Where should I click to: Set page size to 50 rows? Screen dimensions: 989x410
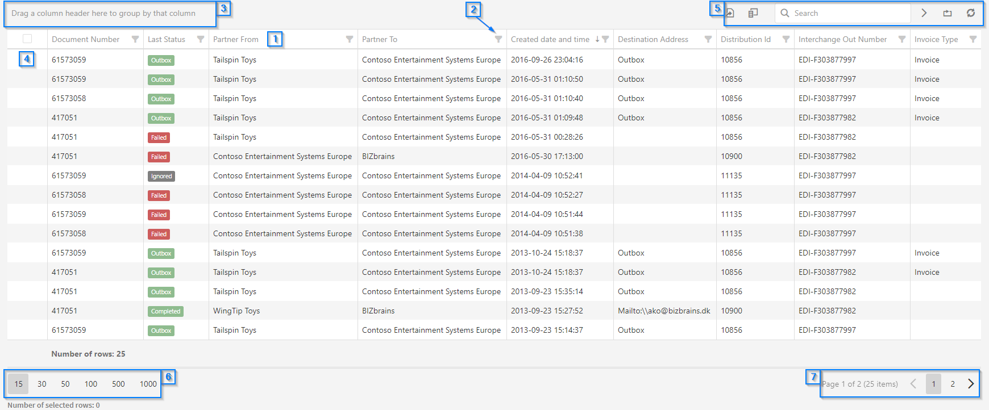tap(65, 384)
